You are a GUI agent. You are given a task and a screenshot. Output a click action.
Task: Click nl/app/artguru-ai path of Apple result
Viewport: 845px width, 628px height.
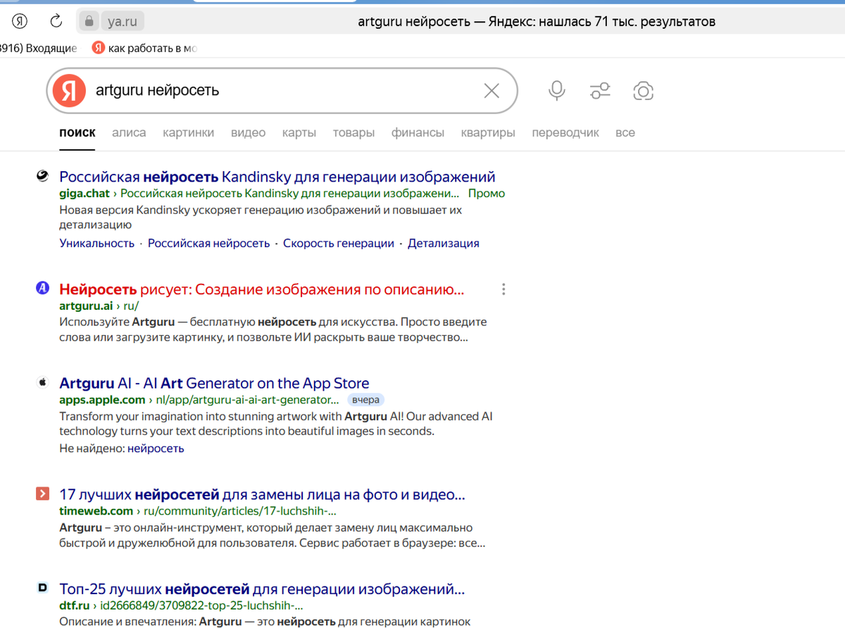(247, 400)
